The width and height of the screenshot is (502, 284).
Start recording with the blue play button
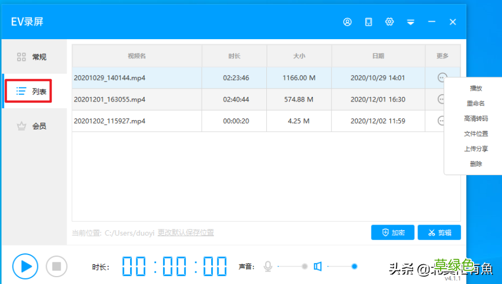pos(26,266)
